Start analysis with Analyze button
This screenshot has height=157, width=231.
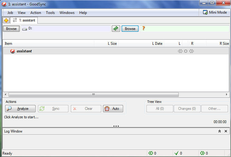point(20,109)
